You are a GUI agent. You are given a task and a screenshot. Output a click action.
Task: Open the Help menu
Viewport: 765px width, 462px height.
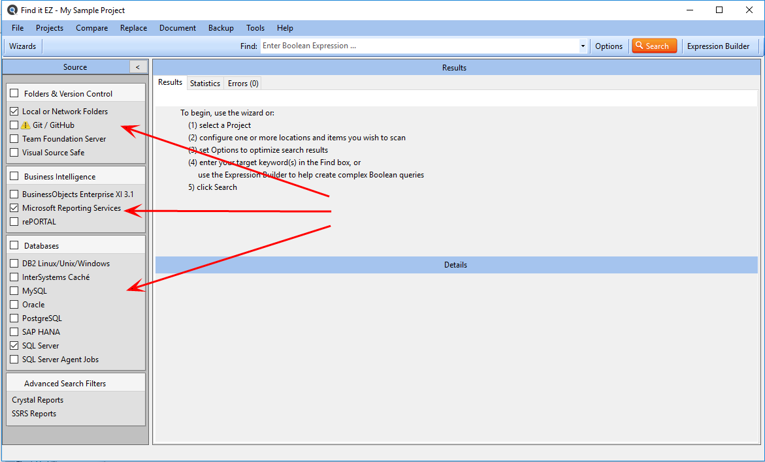point(285,28)
